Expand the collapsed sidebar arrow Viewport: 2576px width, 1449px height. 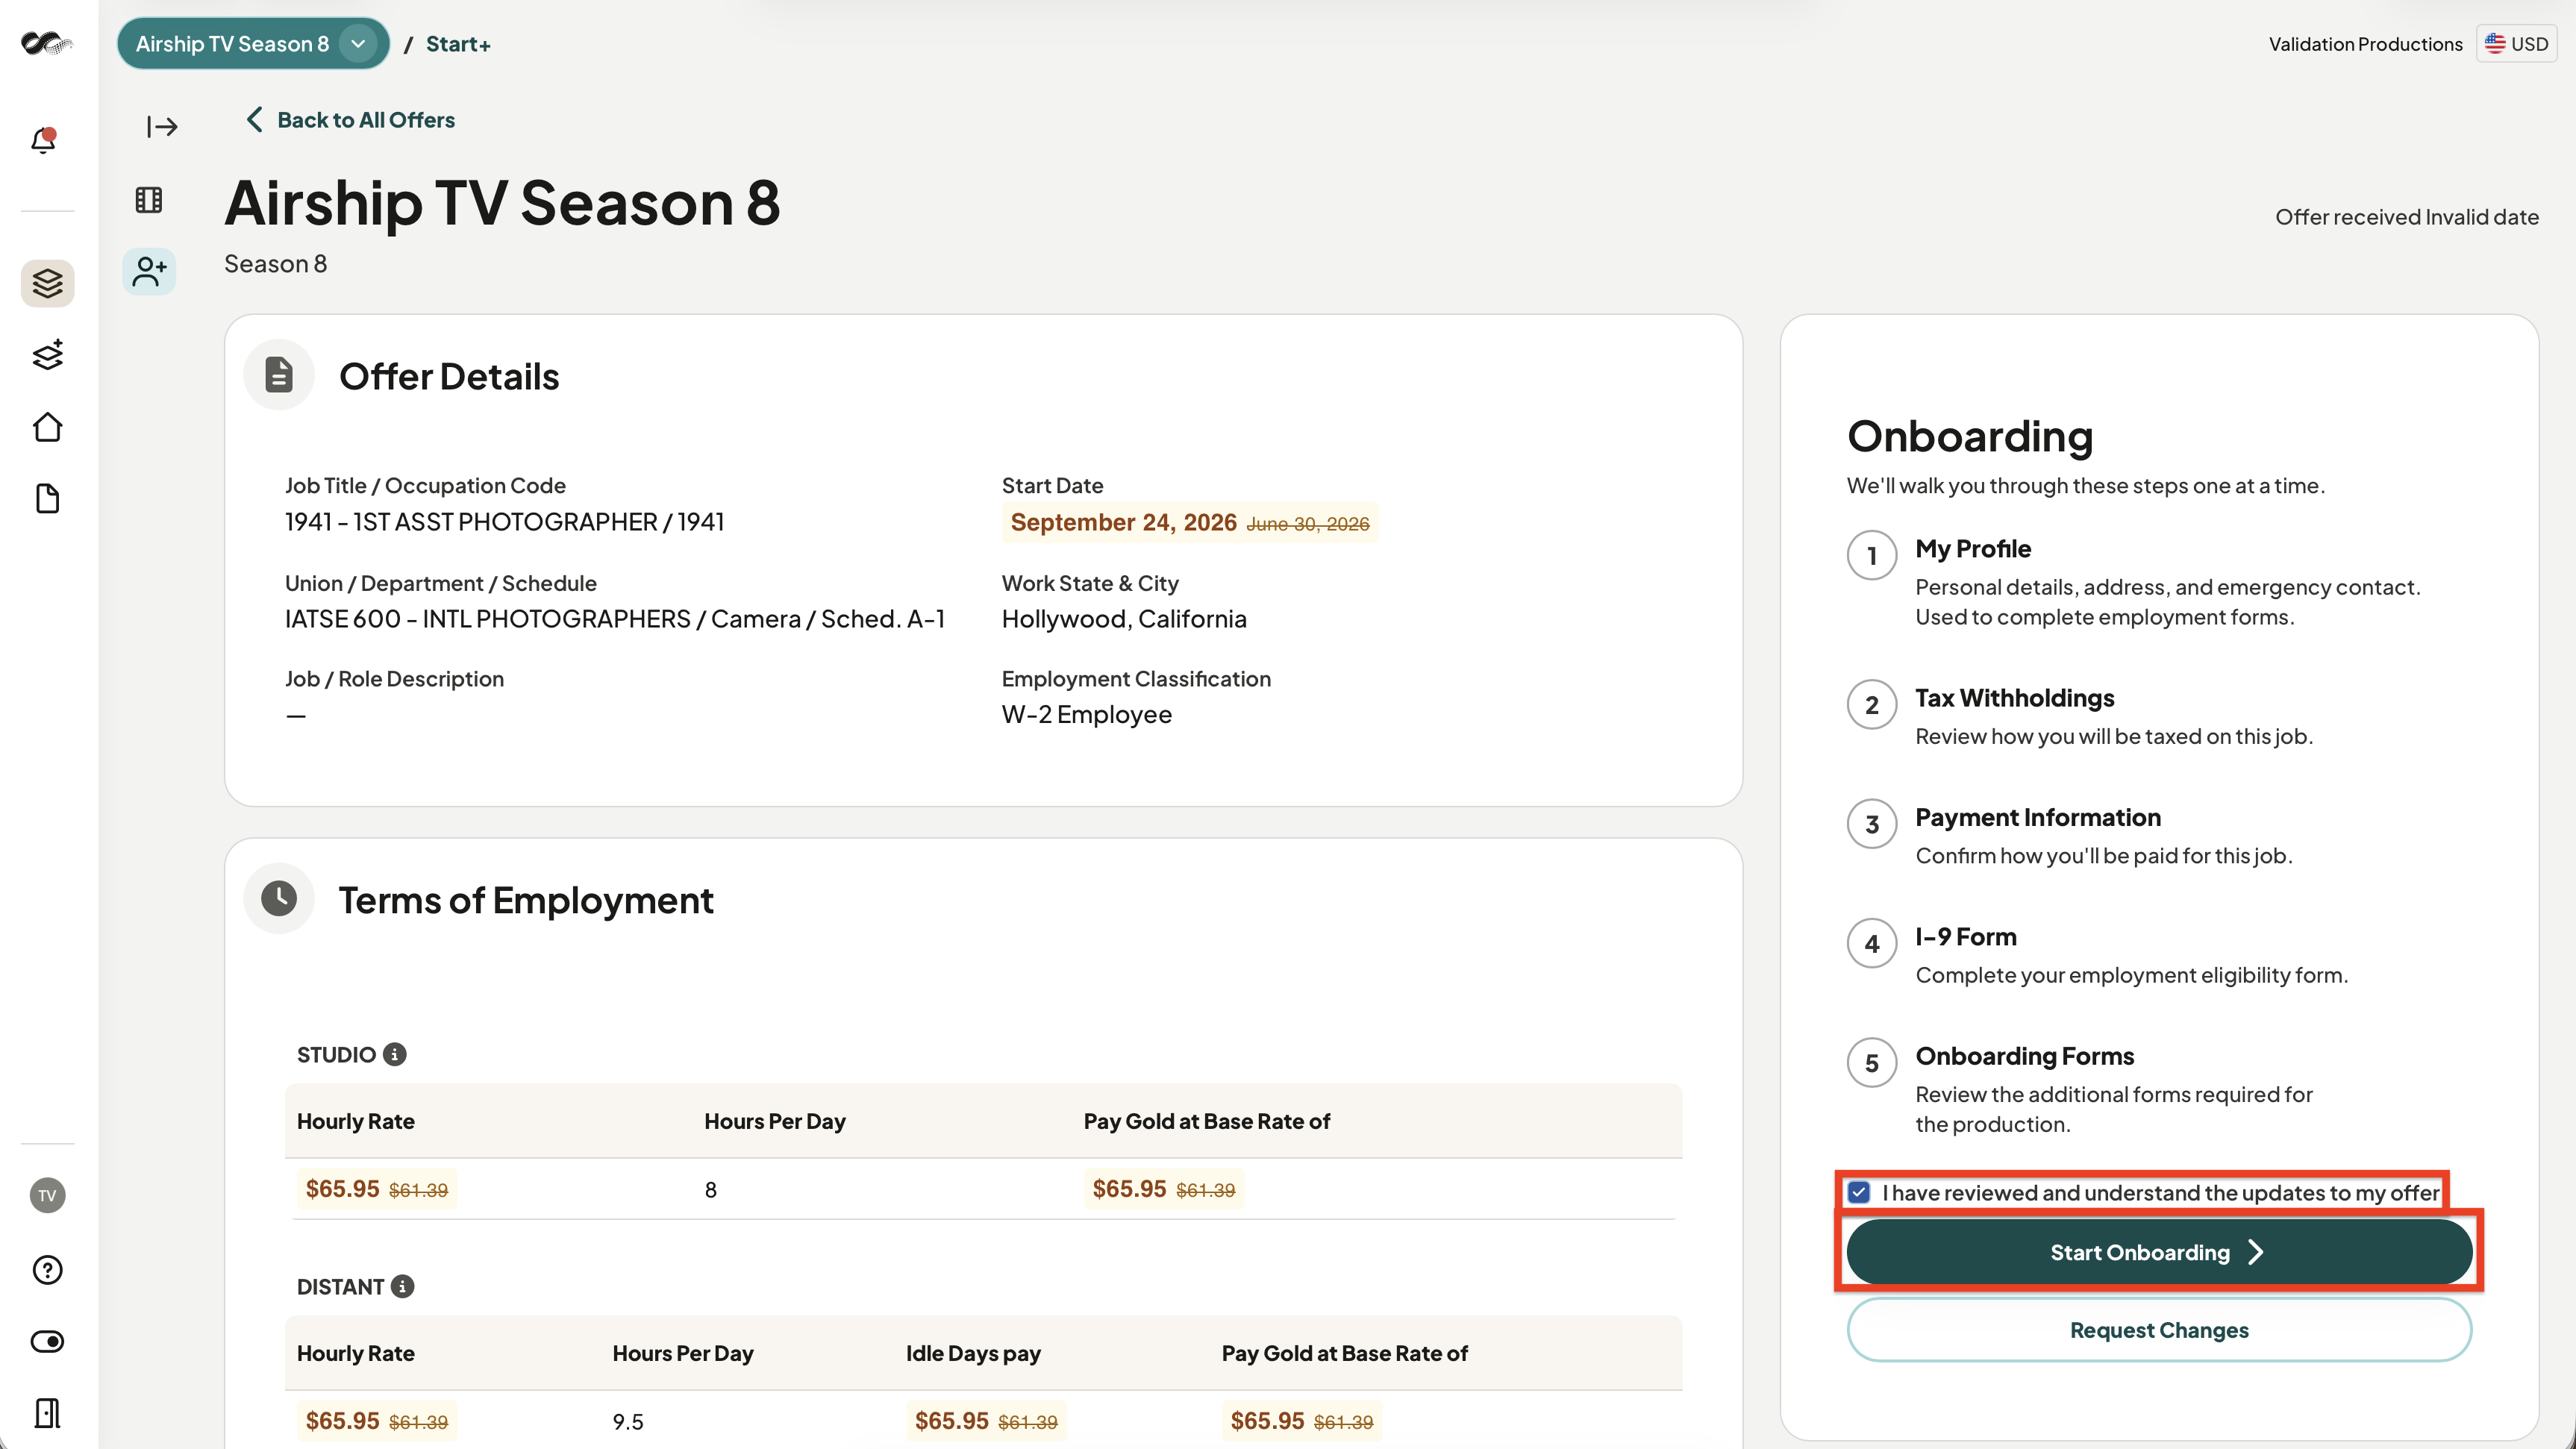[162, 126]
